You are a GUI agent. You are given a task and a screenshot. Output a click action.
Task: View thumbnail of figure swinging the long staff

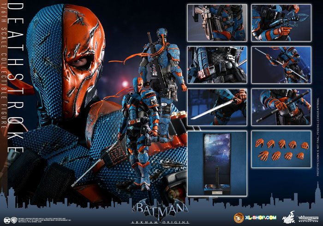[x=281, y=65]
